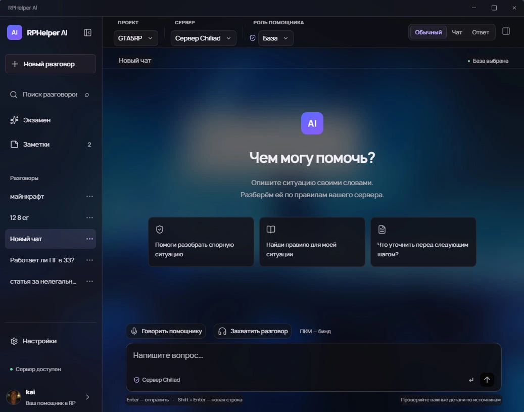Click Говорить помощнику button
524x412 pixels.
coord(166,331)
